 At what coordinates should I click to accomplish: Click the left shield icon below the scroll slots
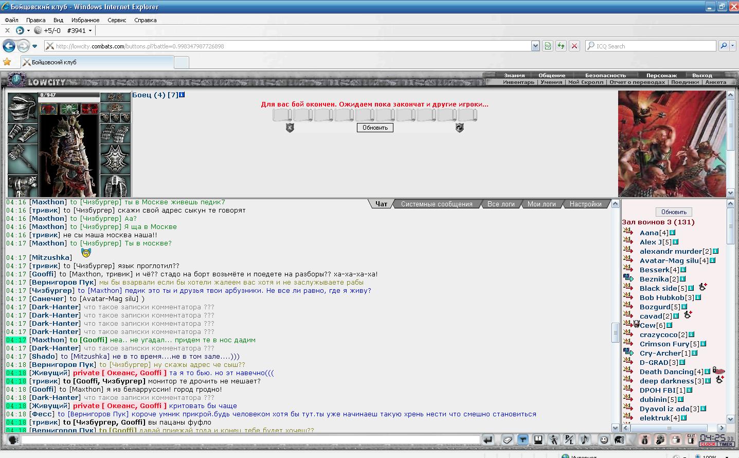click(x=290, y=128)
